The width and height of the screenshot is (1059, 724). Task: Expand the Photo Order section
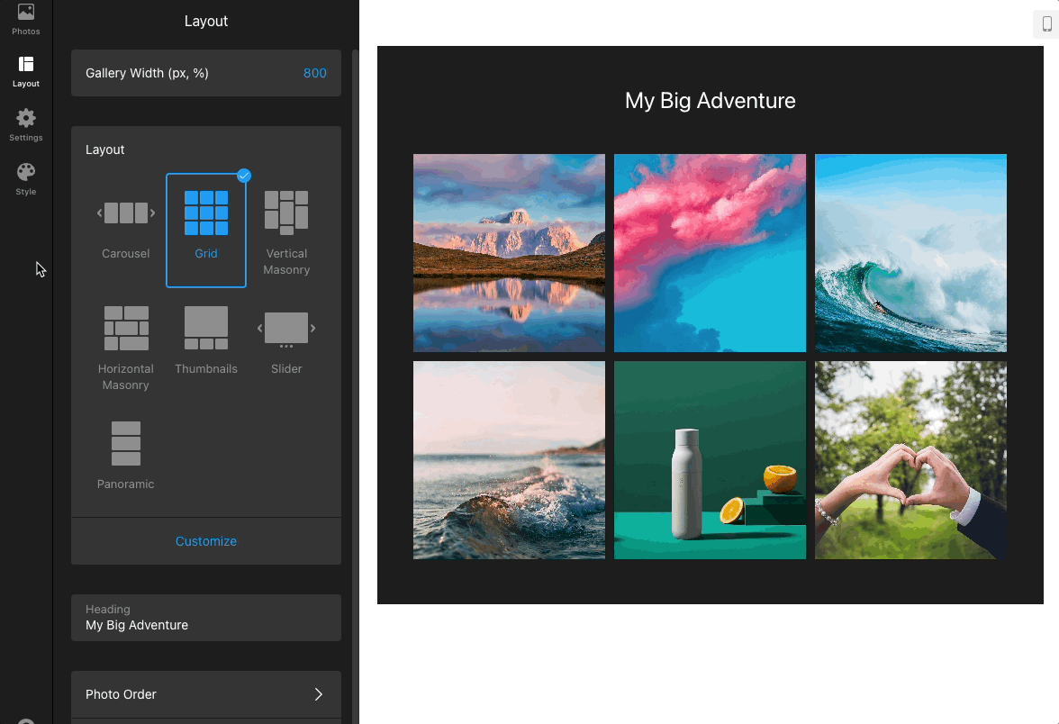[206, 694]
